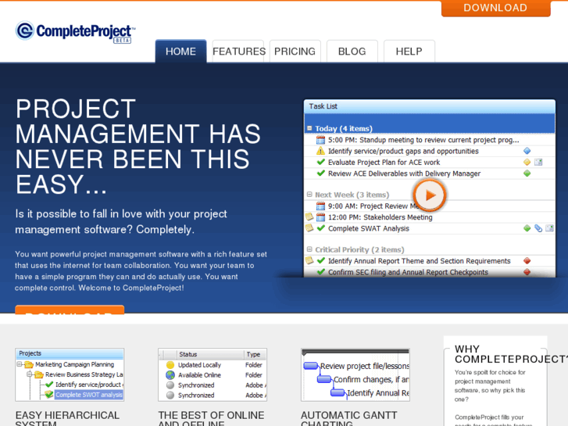Select 'Standup meeting to review current project' task
This screenshot has height=426, width=568.
[423, 140]
